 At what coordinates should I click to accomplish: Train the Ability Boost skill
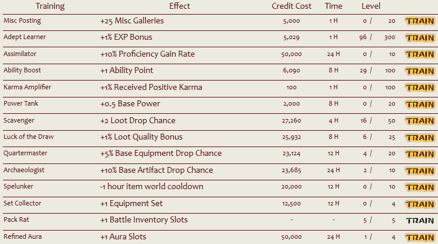click(x=420, y=71)
